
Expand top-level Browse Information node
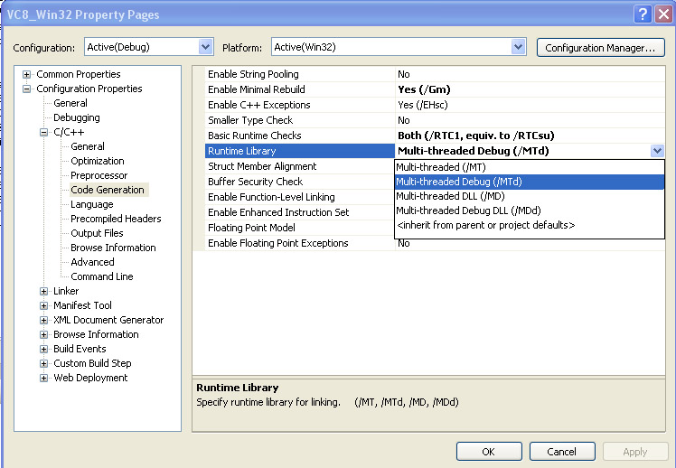(43, 334)
